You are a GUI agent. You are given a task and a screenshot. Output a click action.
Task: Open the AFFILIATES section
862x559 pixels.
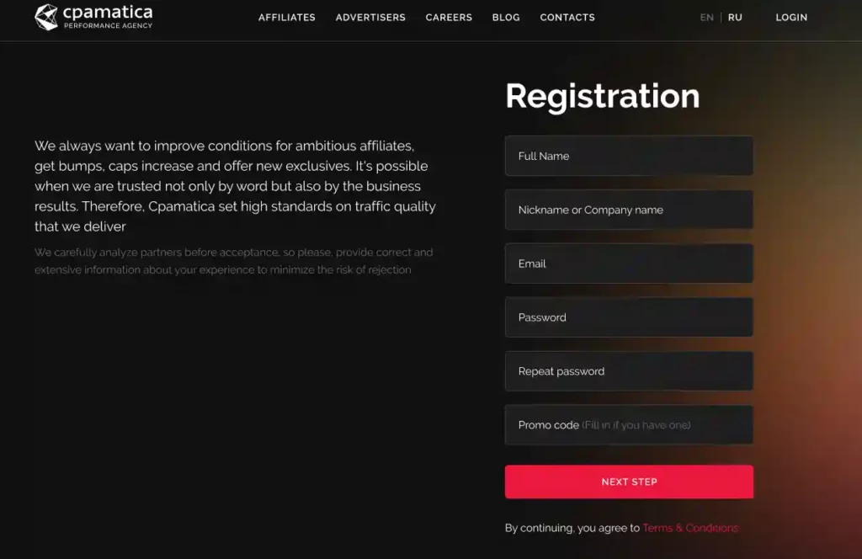click(x=286, y=17)
